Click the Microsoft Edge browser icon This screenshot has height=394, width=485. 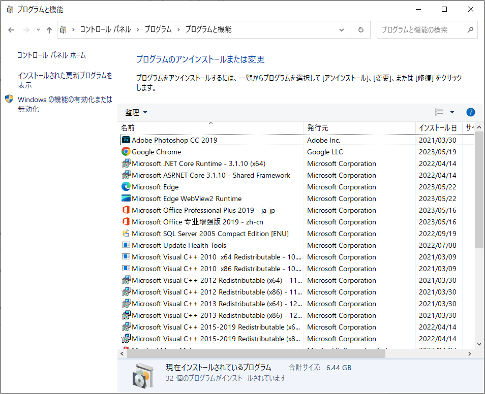126,187
